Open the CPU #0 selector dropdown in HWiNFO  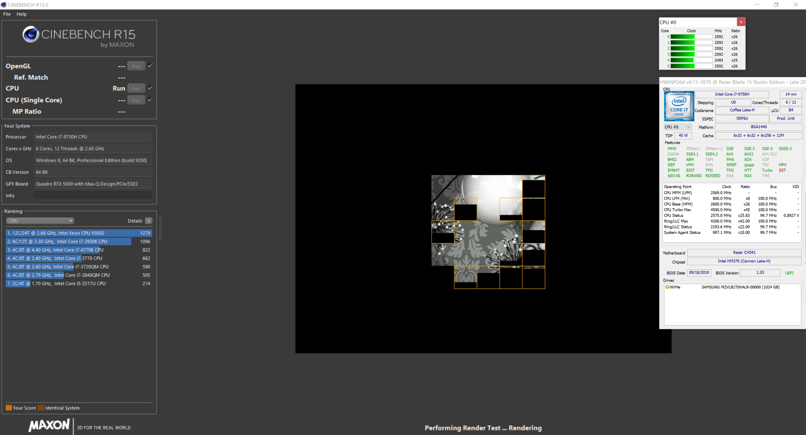point(678,127)
